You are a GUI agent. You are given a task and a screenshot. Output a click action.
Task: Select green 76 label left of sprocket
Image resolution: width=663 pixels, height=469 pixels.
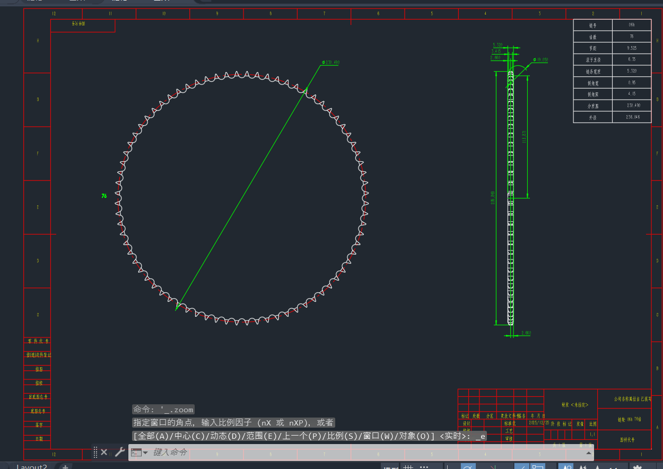point(104,196)
